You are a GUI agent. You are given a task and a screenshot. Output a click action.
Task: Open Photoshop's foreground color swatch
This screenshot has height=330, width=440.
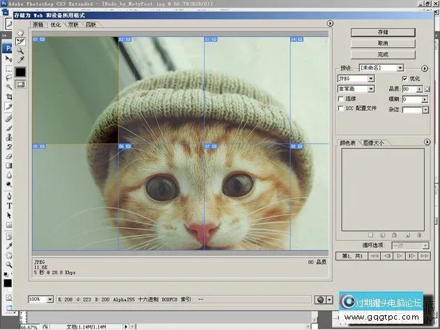(8, 283)
